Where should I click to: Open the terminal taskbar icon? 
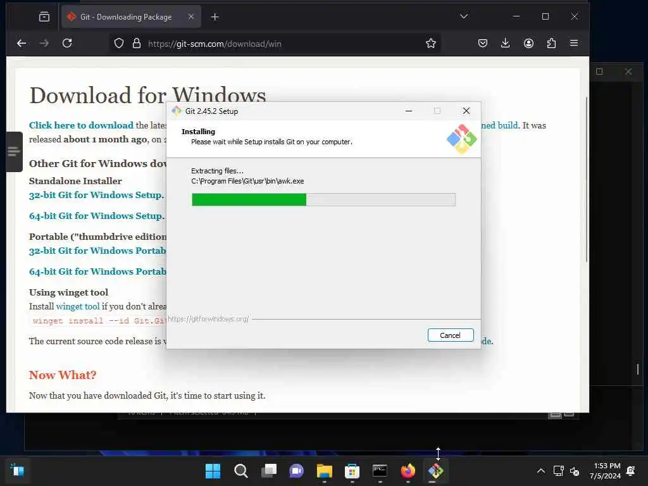tap(380, 471)
